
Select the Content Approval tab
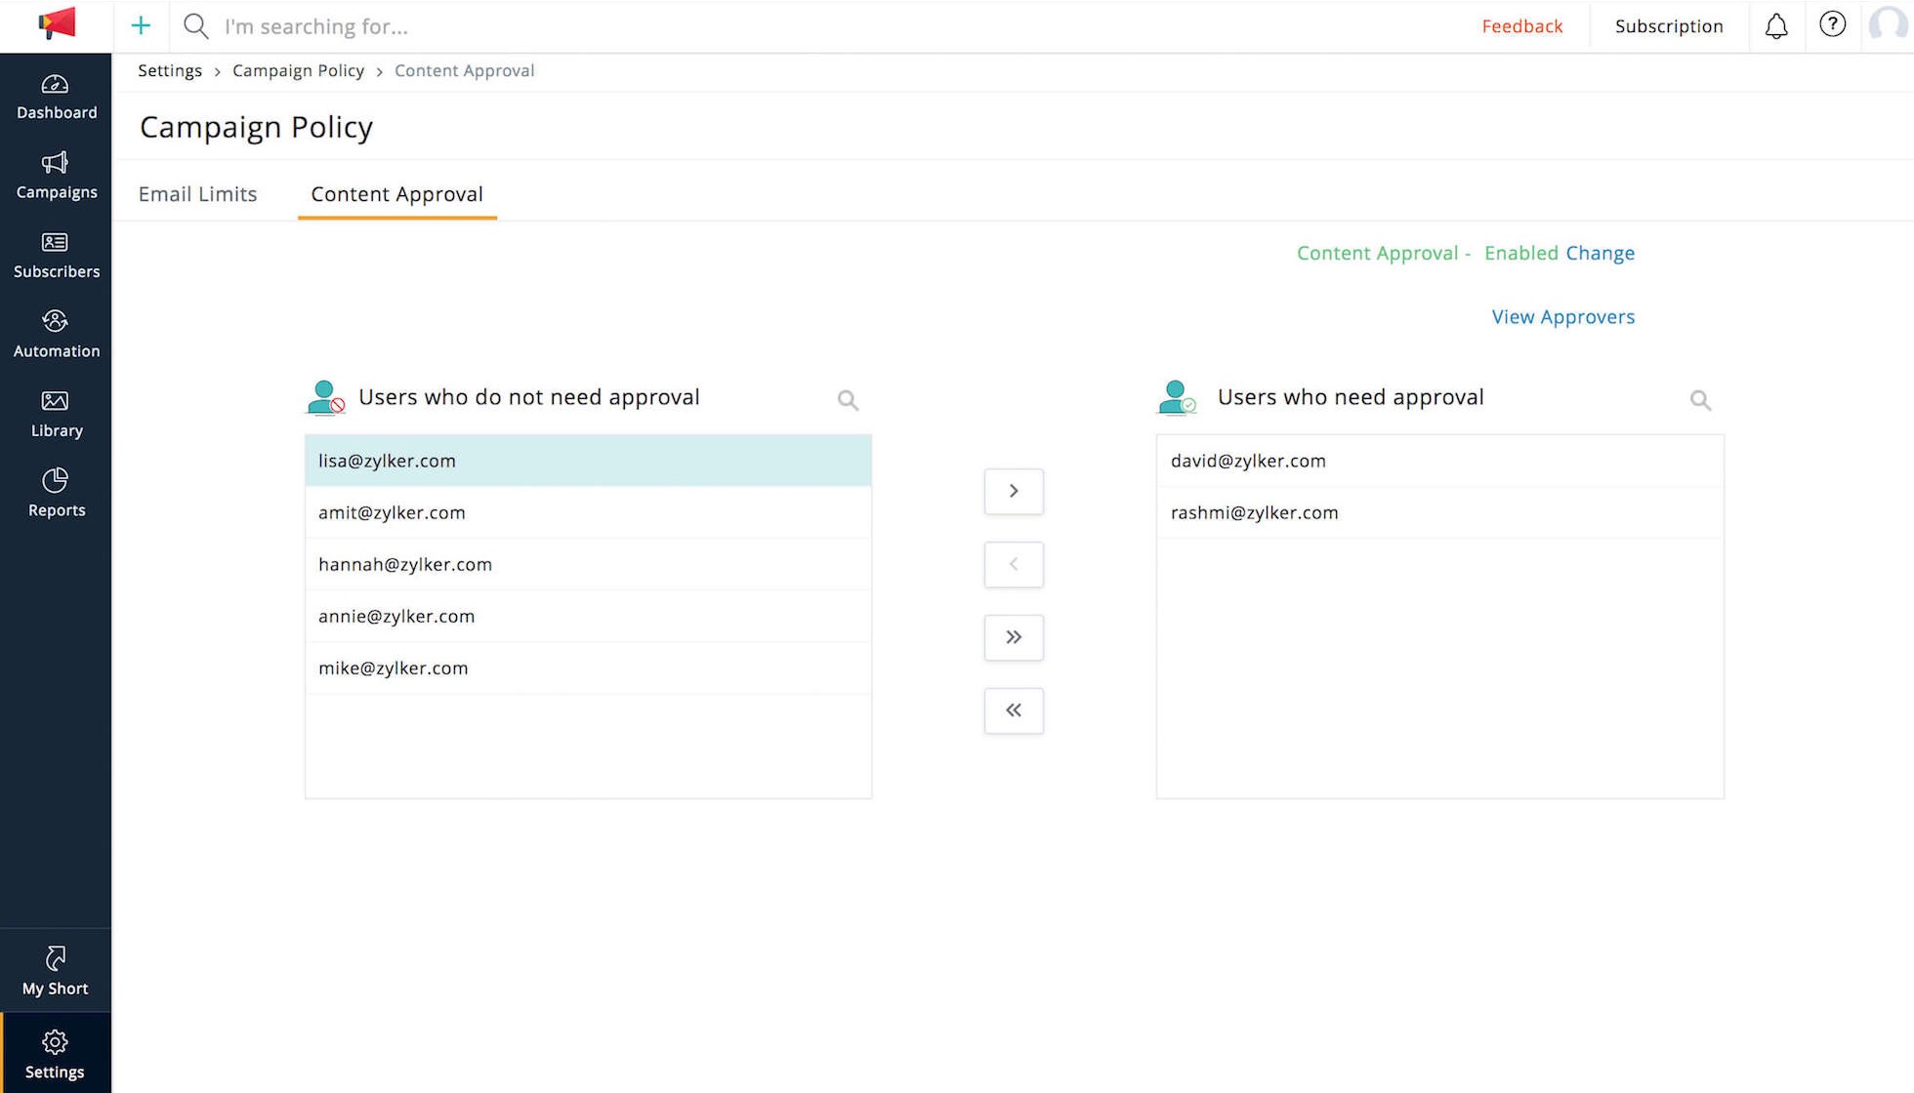(x=397, y=194)
